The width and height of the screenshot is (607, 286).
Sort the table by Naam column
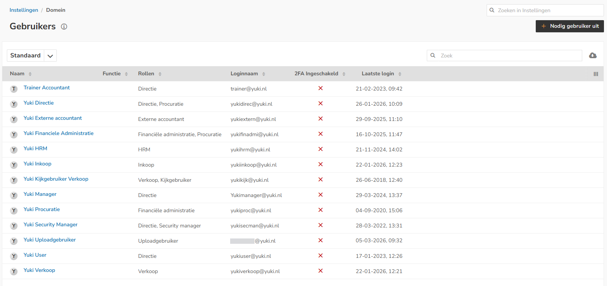(21, 74)
